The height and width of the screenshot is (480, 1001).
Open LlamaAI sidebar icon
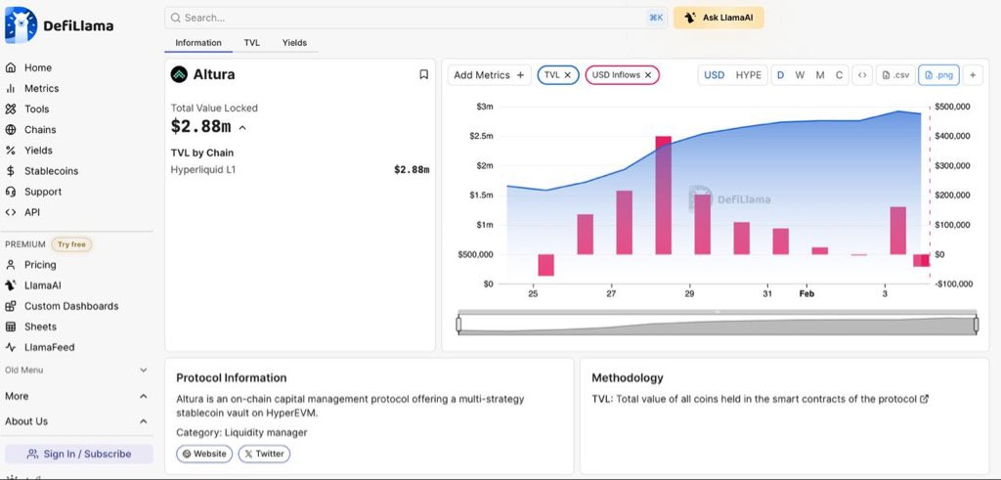pos(10,285)
